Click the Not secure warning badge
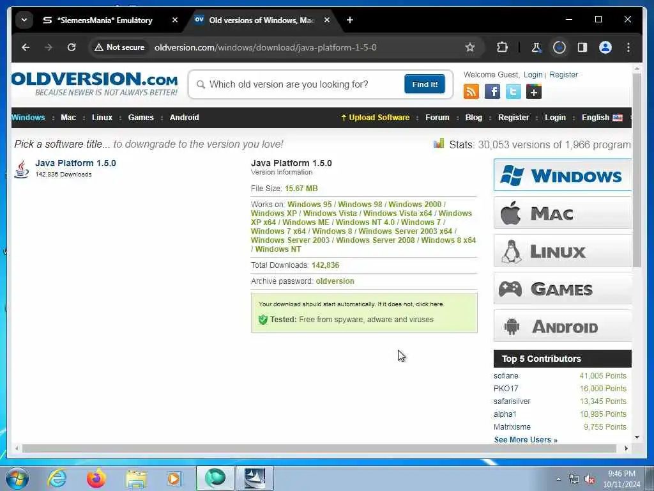This screenshot has height=491, width=654. coord(119,47)
